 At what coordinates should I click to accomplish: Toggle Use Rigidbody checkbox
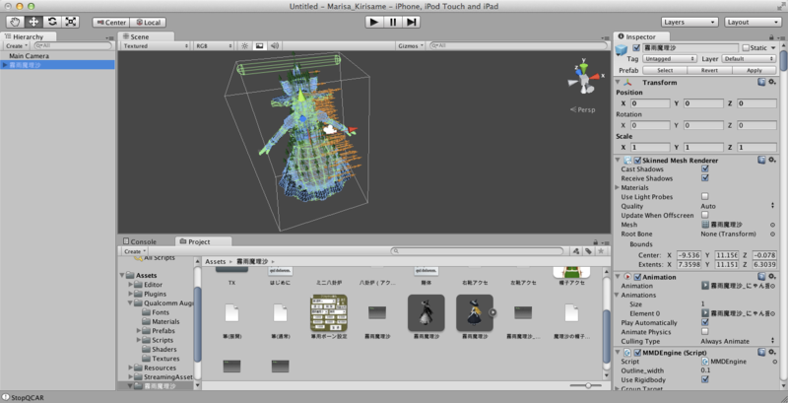point(704,379)
